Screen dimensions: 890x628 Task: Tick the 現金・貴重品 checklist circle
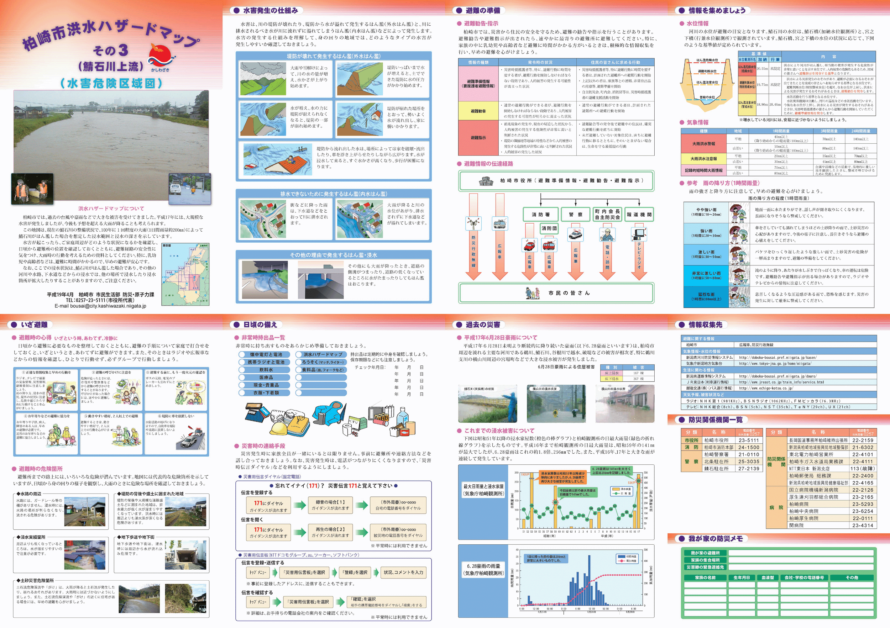point(242,385)
